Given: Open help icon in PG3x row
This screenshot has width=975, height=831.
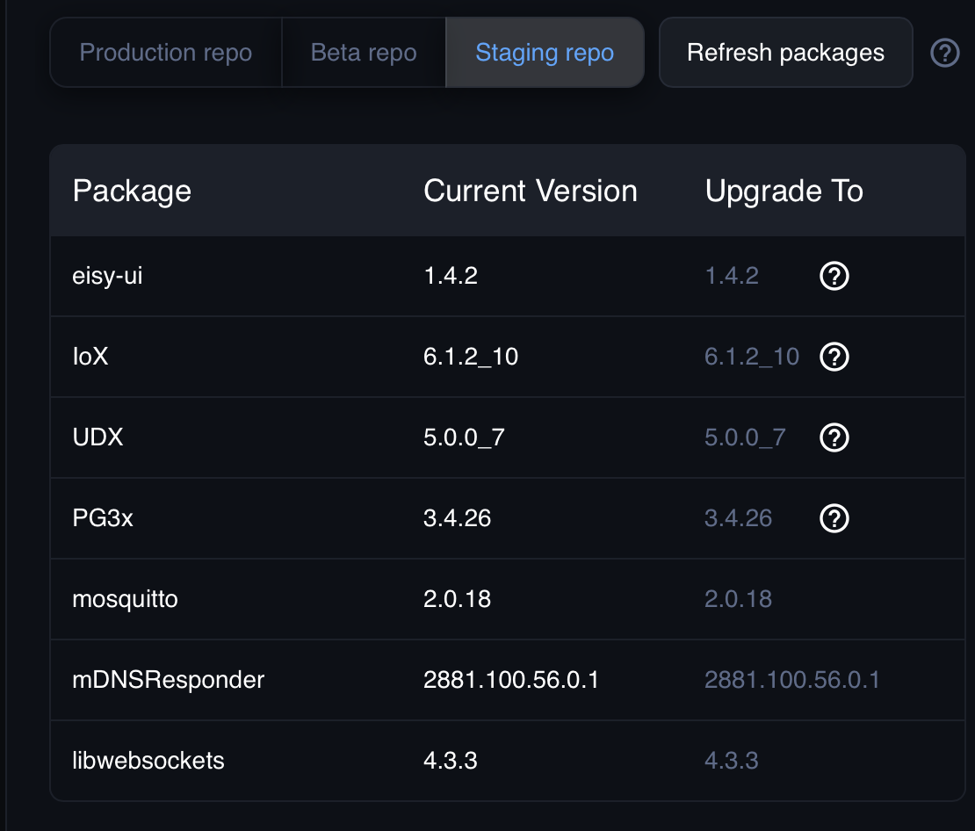Looking at the screenshot, I should click(834, 518).
